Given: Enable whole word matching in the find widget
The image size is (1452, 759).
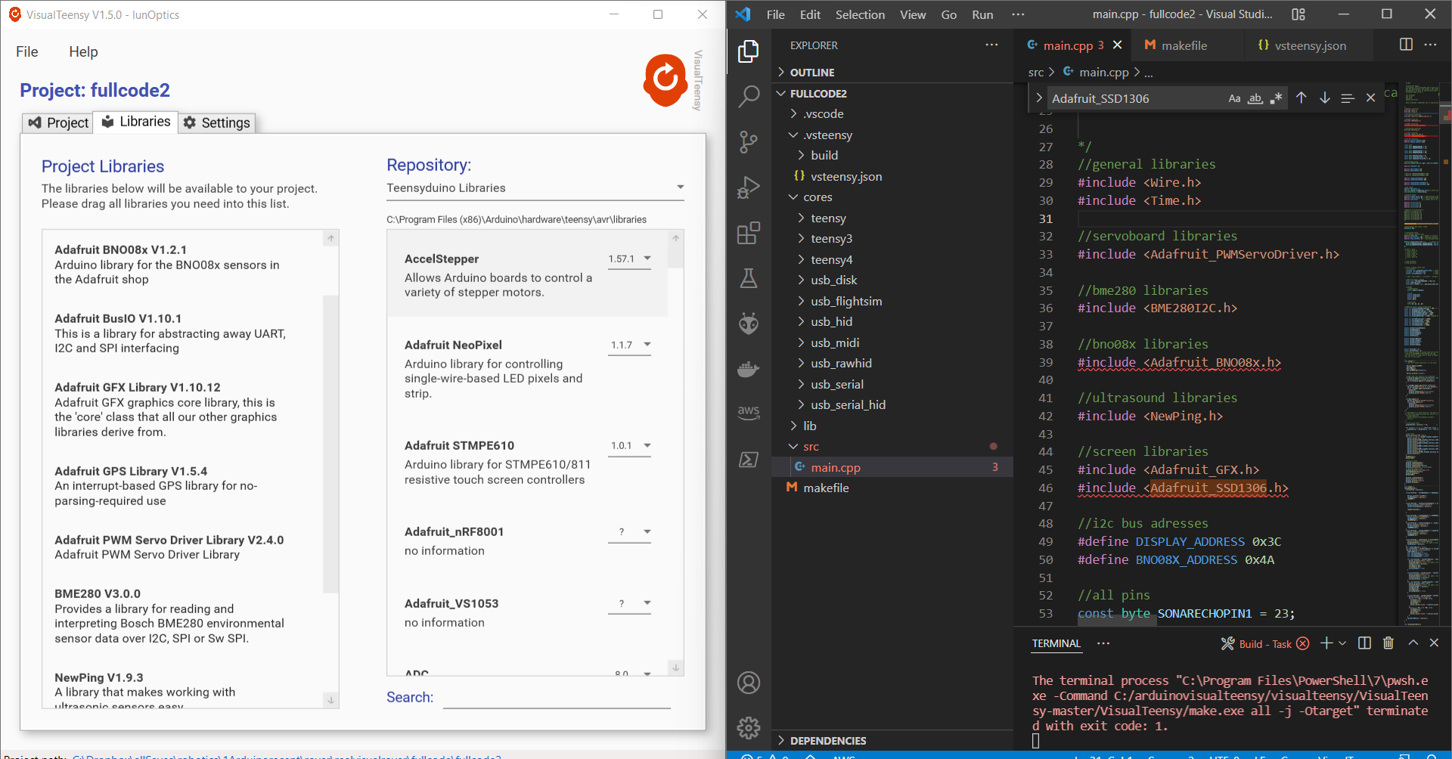Looking at the screenshot, I should click(x=1255, y=98).
